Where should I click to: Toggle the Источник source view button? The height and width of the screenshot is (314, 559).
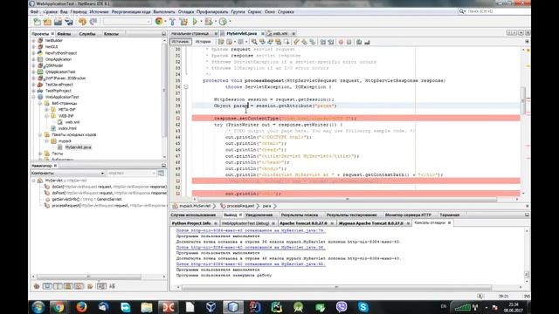point(181,42)
